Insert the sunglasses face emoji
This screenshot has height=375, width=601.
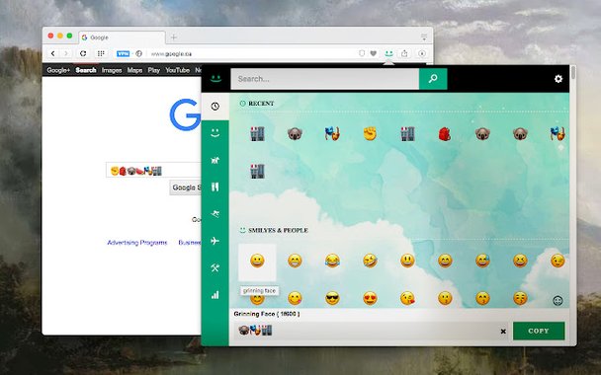coord(332,298)
